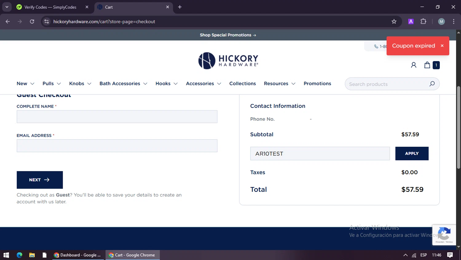This screenshot has width=461, height=260.
Task: Reload the page with the refresh icon
Action: [x=32, y=21]
